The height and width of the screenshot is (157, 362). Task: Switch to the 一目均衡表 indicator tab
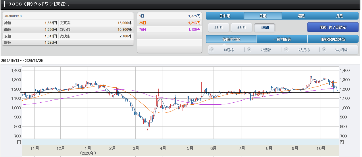click(282, 39)
